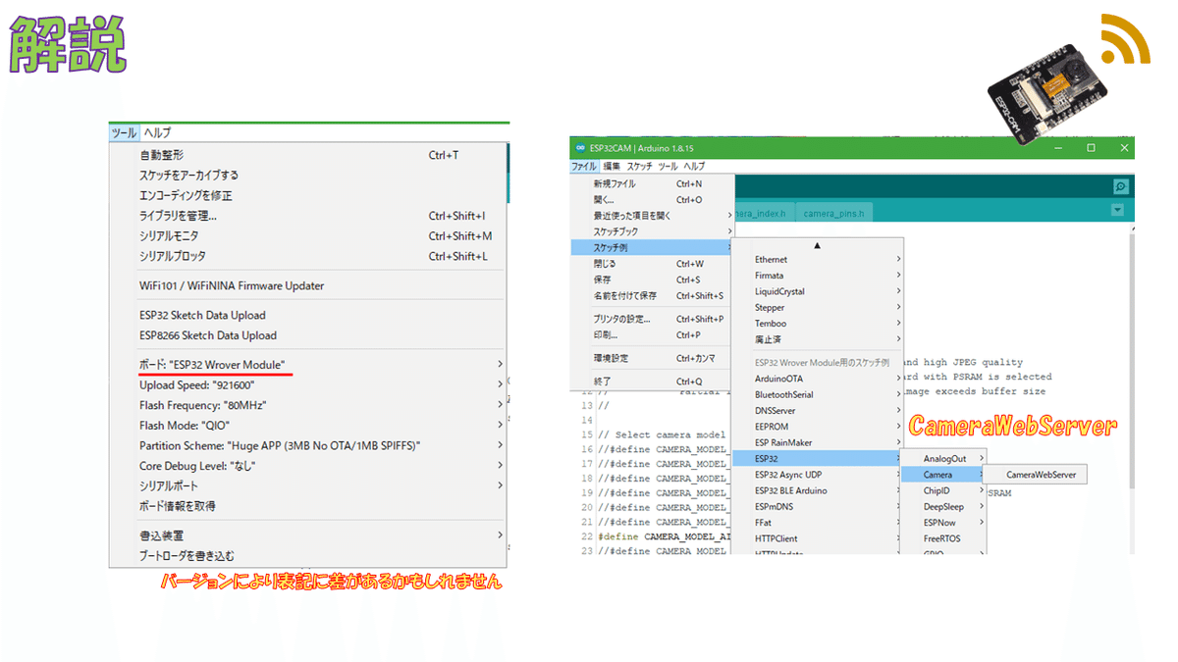Image resolution: width=1178 pixels, height=662 pixels.
Task: Select 印刷... in file menu
Action: (652, 334)
